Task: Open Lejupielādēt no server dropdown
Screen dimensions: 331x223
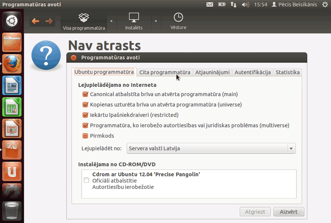Action: [211, 148]
